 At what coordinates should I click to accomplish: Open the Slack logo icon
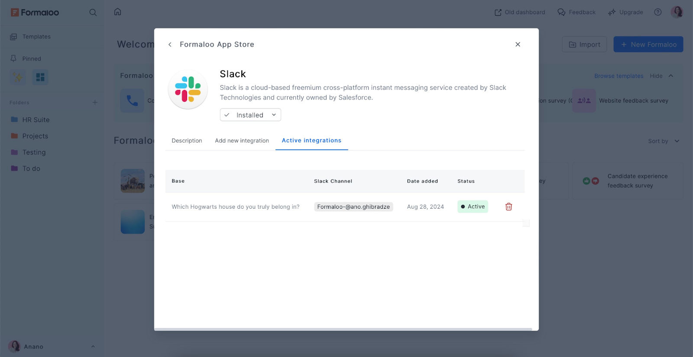pos(188,89)
